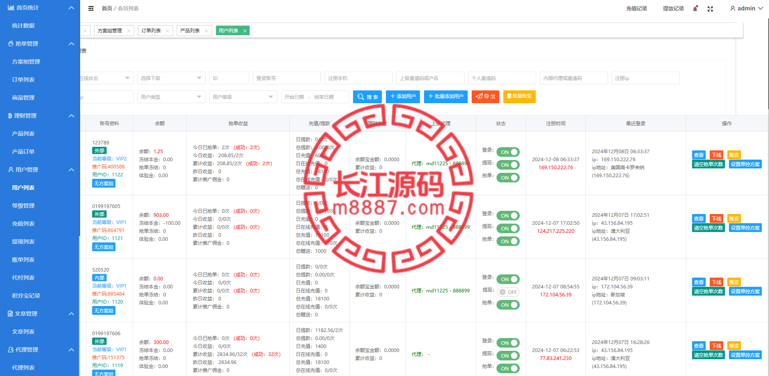Click the 用户管理 person icon
Image resolution: width=769 pixels, height=376 pixels.
click(11, 170)
